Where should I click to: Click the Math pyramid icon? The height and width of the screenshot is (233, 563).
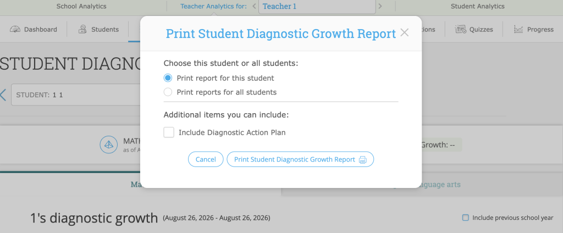(109, 145)
